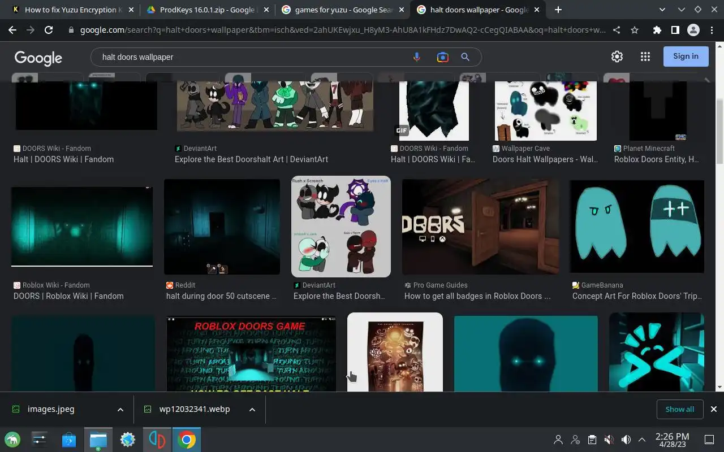
Task: Open Halt | DOORS Wiki | Fandom link
Action: click(63, 159)
